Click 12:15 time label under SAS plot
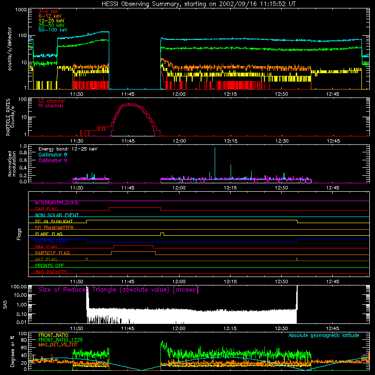Screen dimensions: 375x375 [230, 329]
